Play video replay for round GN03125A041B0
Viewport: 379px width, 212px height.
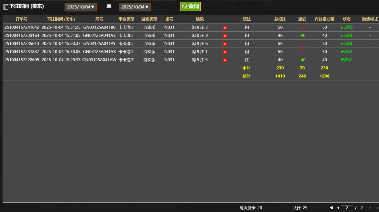[225, 28]
